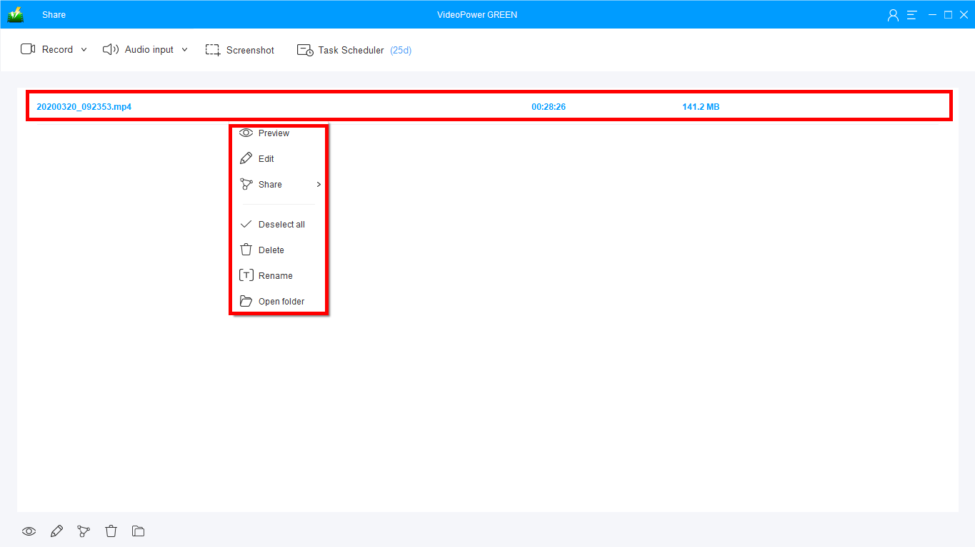Click the Share label in the title bar
The height and width of the screenshot is (547, 975).
click(x=54, y=15)
